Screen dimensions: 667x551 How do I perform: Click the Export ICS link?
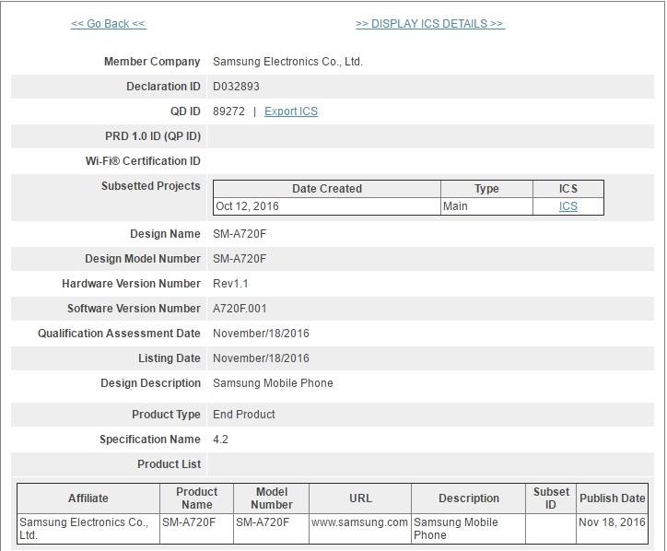[x=291, y=111]
